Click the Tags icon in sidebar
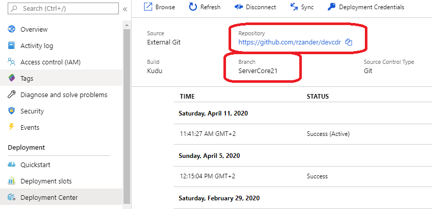 click(x=12, y=78)
